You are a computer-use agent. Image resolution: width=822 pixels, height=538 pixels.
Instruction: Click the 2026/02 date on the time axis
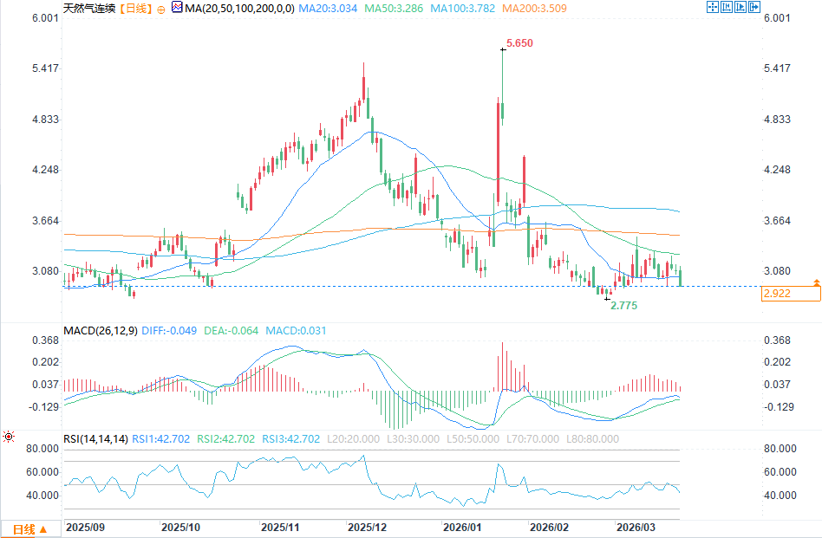(549, 527)
